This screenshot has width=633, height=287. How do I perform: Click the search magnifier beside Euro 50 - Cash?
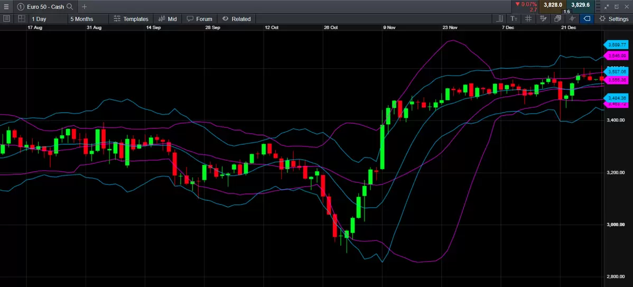pos(70,6)
